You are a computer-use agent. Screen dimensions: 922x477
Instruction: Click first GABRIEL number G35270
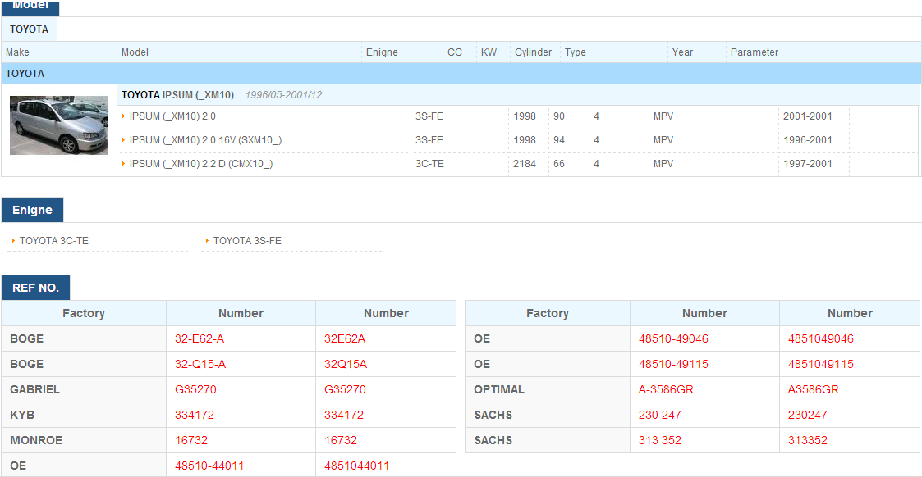(x=195, y=389)
